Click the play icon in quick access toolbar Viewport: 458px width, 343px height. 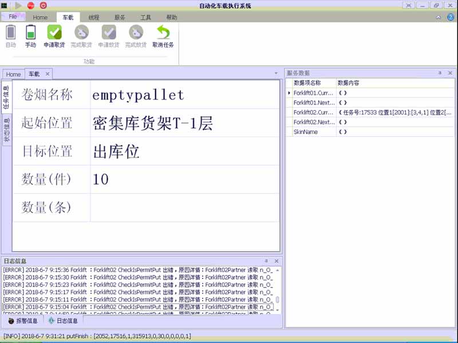tap(18, 5)
